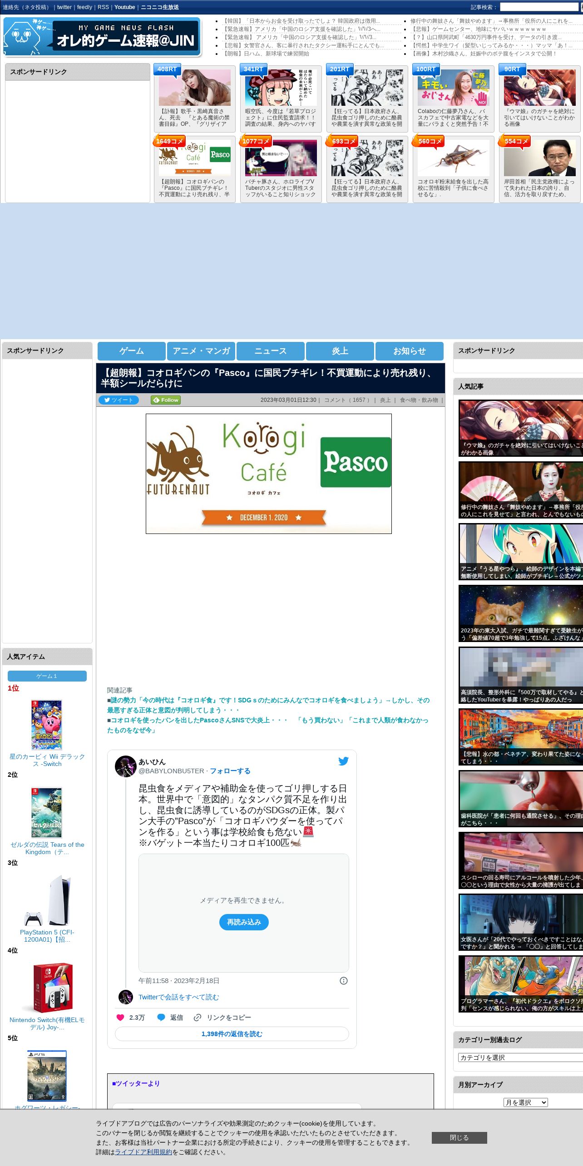Click Twitterで会話をすべて読む link

(x=178, y=997)
